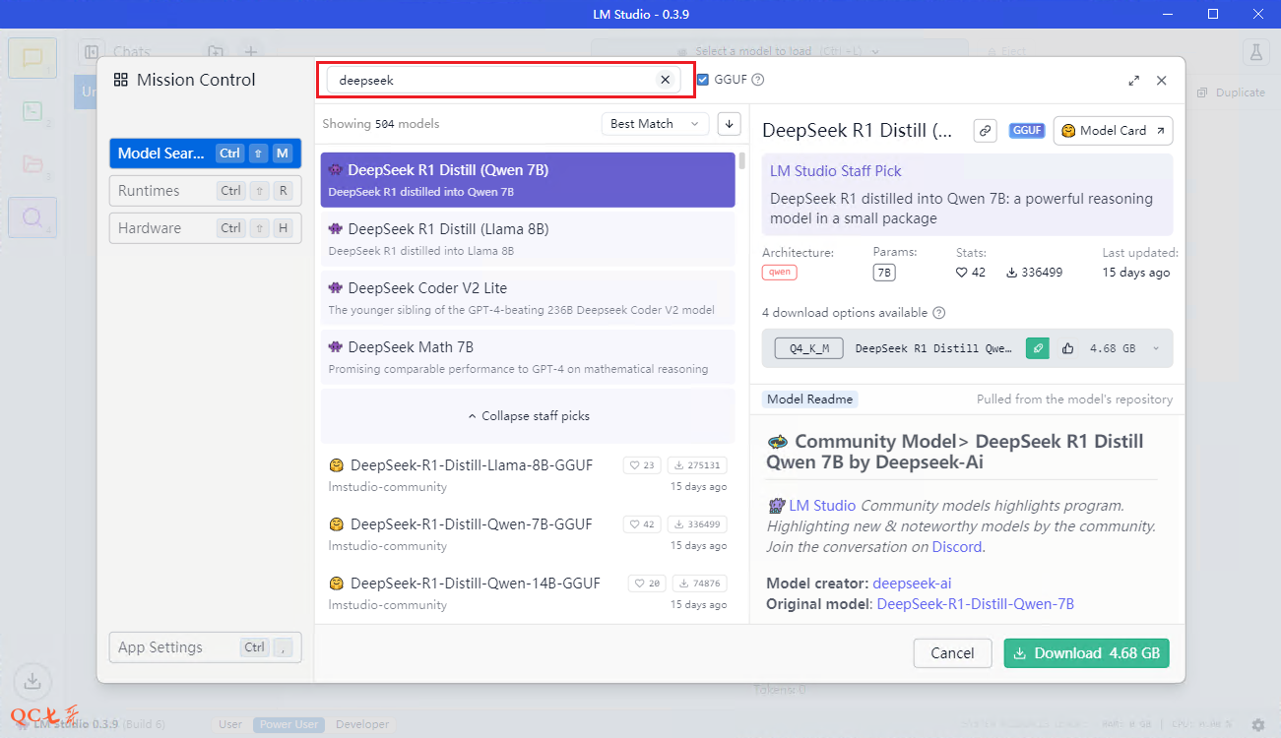This screenshot has height=738, width=1281.
Task: Click the Download 4.68 GB button
Action: (1086, 653)
